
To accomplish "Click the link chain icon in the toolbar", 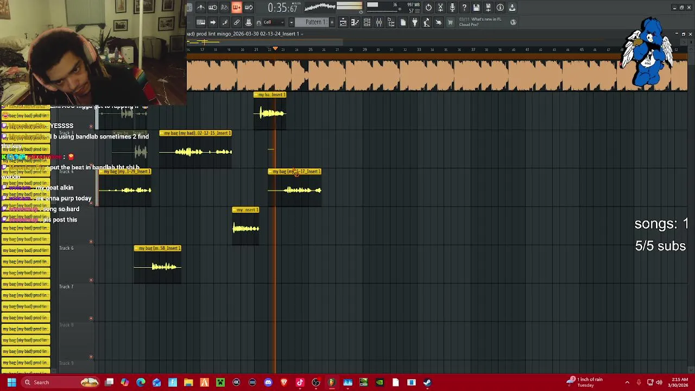I will click(237, 22).
